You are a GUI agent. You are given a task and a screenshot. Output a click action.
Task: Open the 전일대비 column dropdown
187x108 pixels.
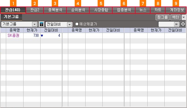[59, 24]
